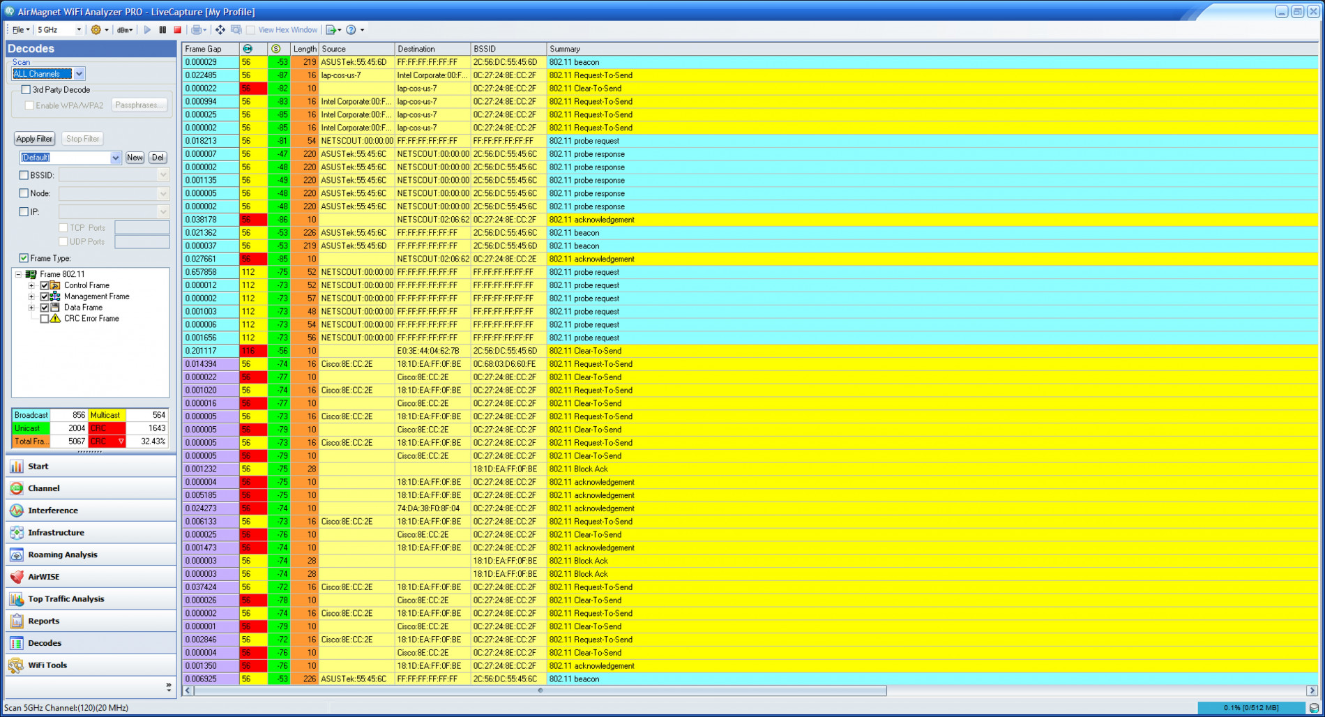Sort by the signal strength column icon

point(276,49)
